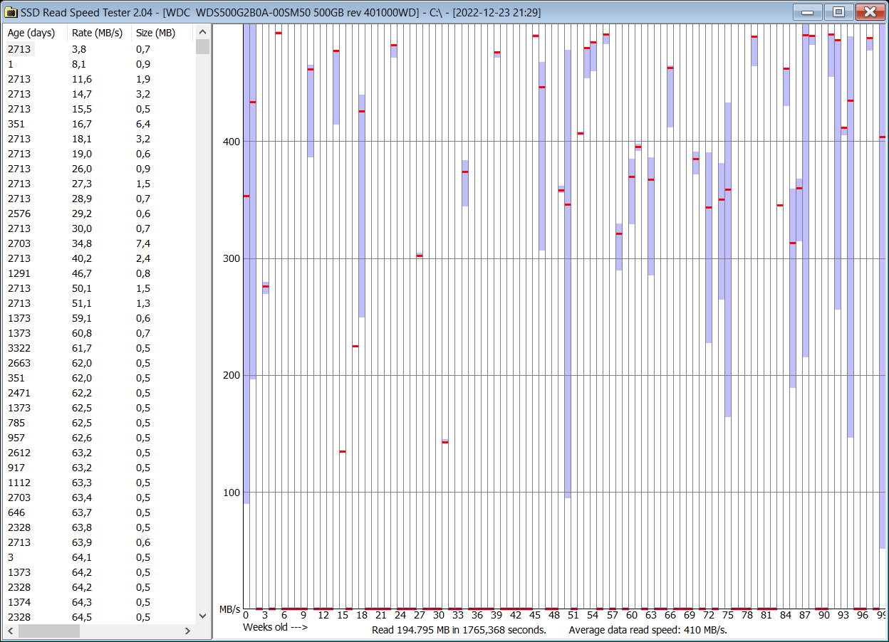Image resolution: width=889 pixels, height=642 pixels.
Task: Click the 'Average data read speed: 410 MB/s' text
Action: pyautogui.click(x=648, y=630)
